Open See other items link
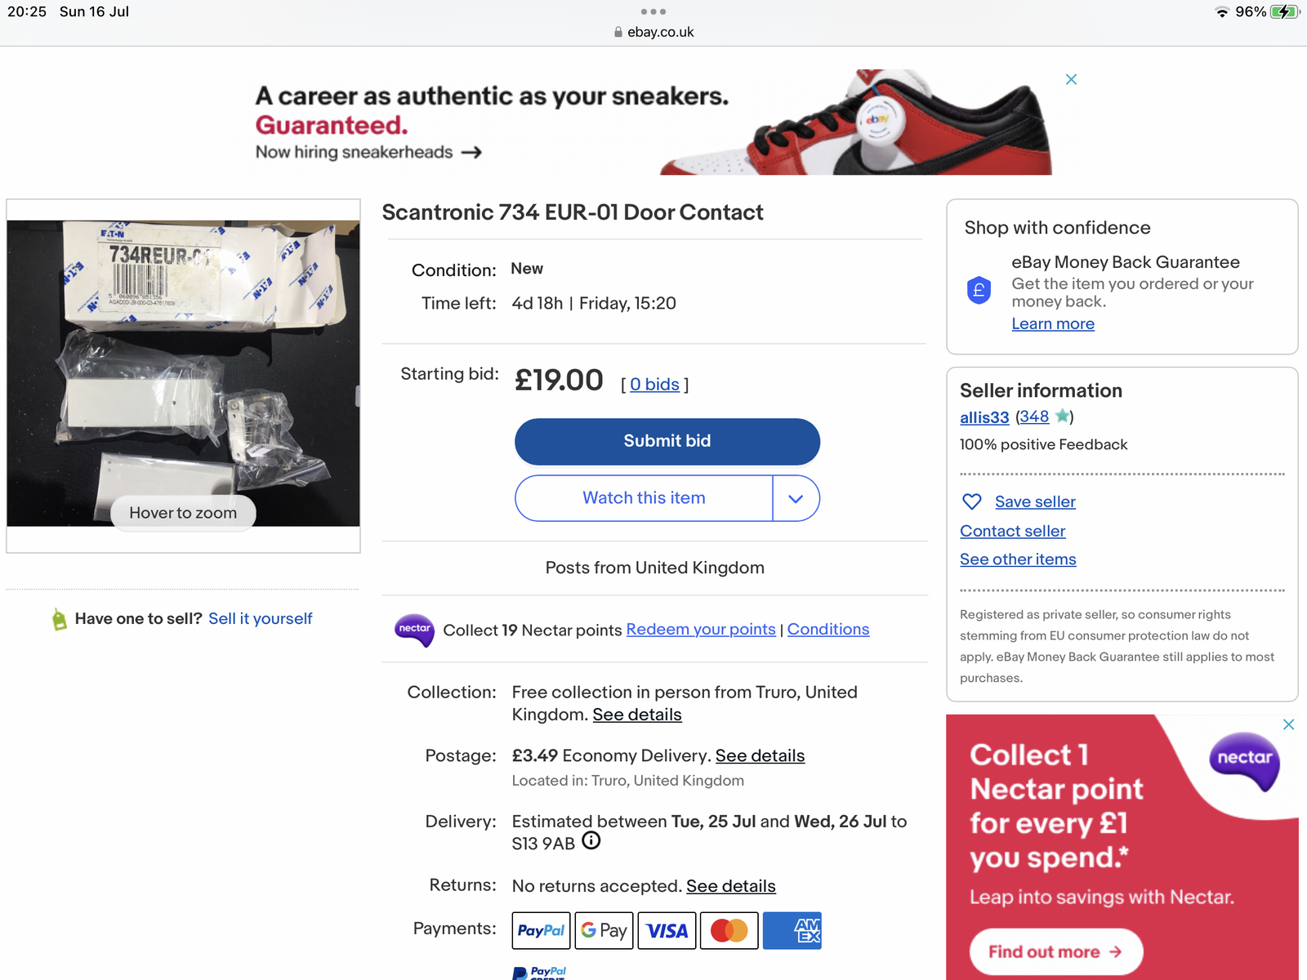This screenshot has height=980, width=1307. coord(1018,559)
